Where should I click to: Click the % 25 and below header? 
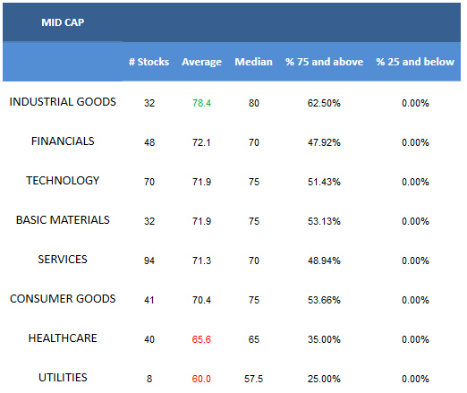[415, 62]
